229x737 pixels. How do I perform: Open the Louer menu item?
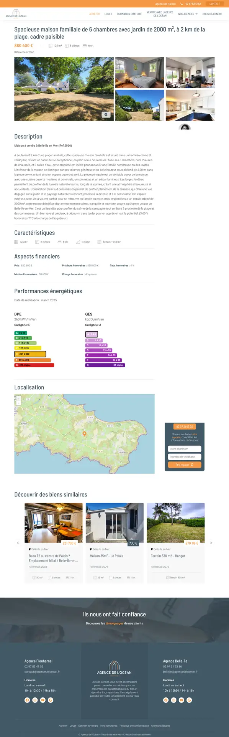[x=108, y=14]
